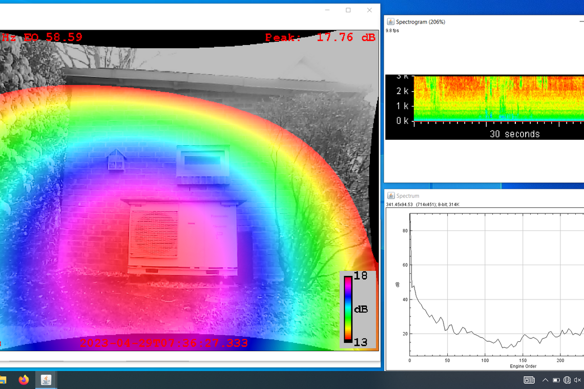This screenshot has width=584, height=389.
Task: Minimize the acoustic camera window
Action: tap(327, 10)
